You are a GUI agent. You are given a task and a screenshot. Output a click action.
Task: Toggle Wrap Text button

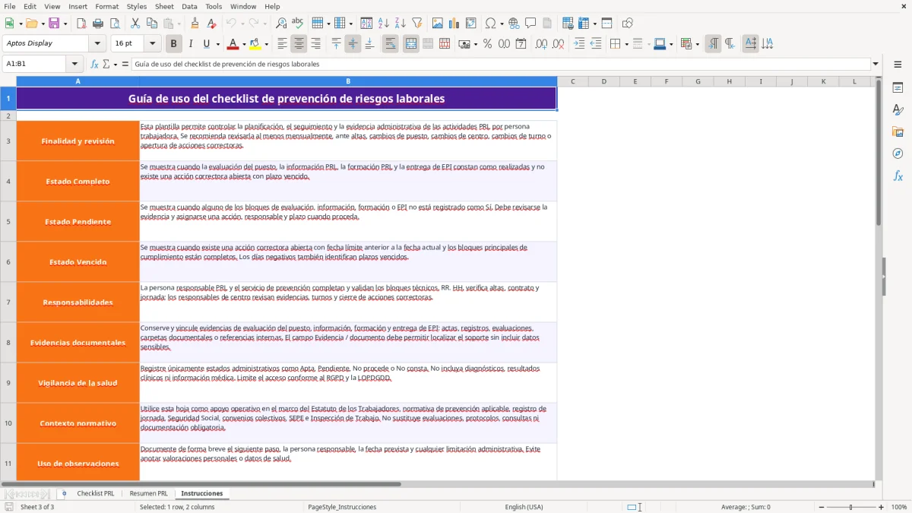pos(391,44)
